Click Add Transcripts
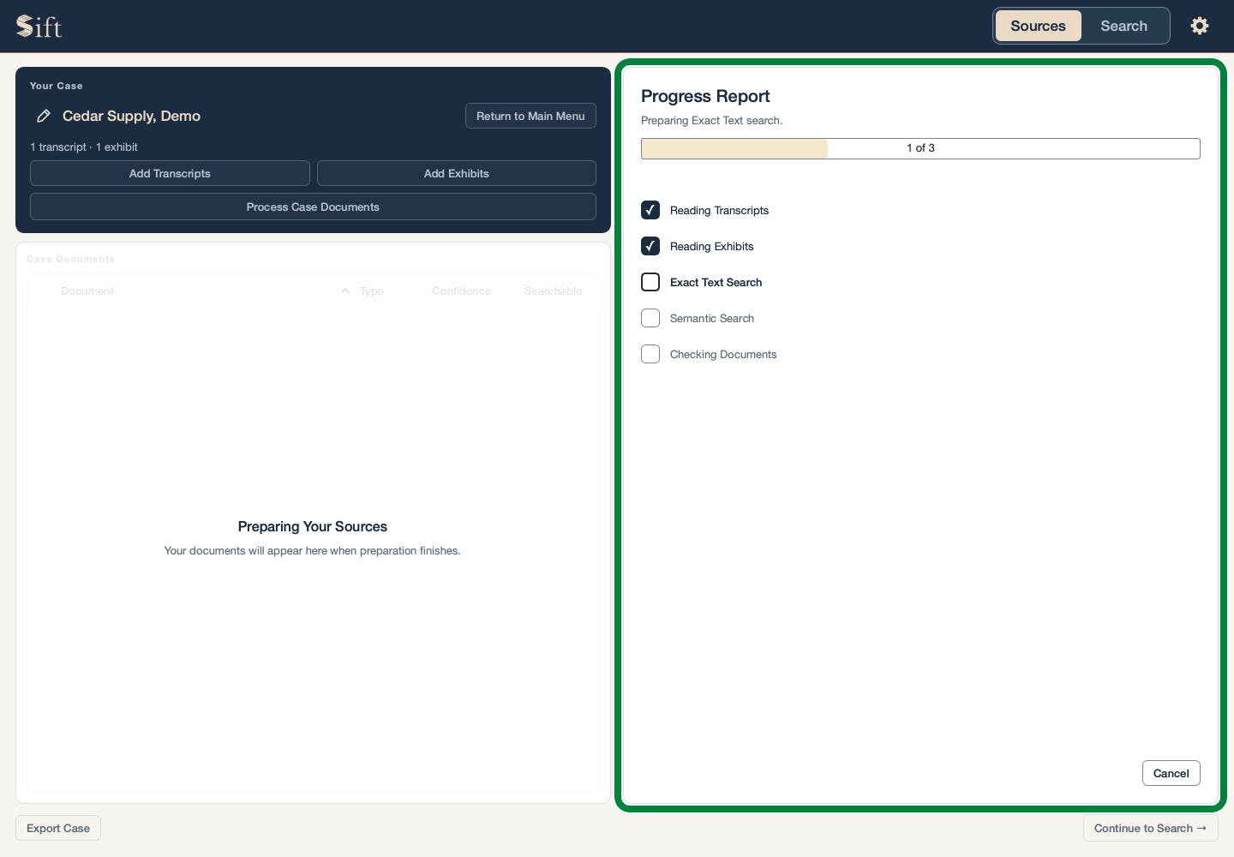Screen dimensions: 1234x857 coord(170,173)
